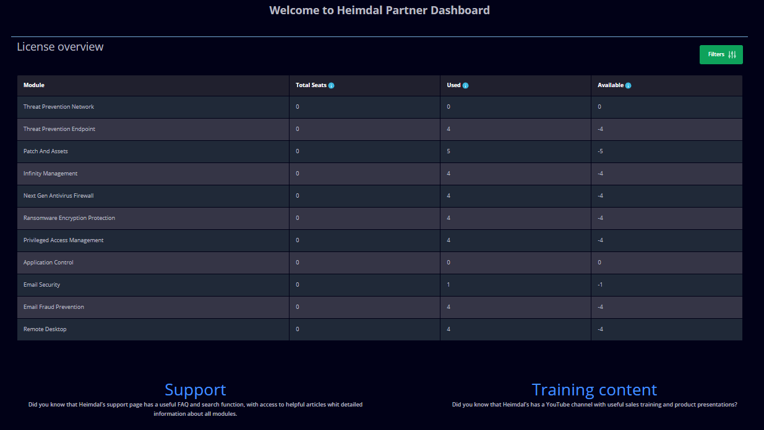Screen dimensions: 764x430
Task: Click Available value -1 for Email Security
Action: (x=600, y=285)
